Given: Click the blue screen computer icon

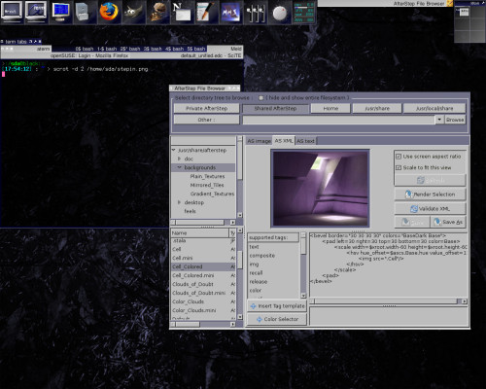Looking at the screenshot, I should tap(60, 12).
